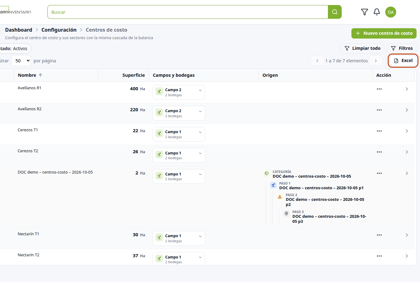Export the table with Excel button
Viewport: 420px width, 282px height.
(403, 60)
